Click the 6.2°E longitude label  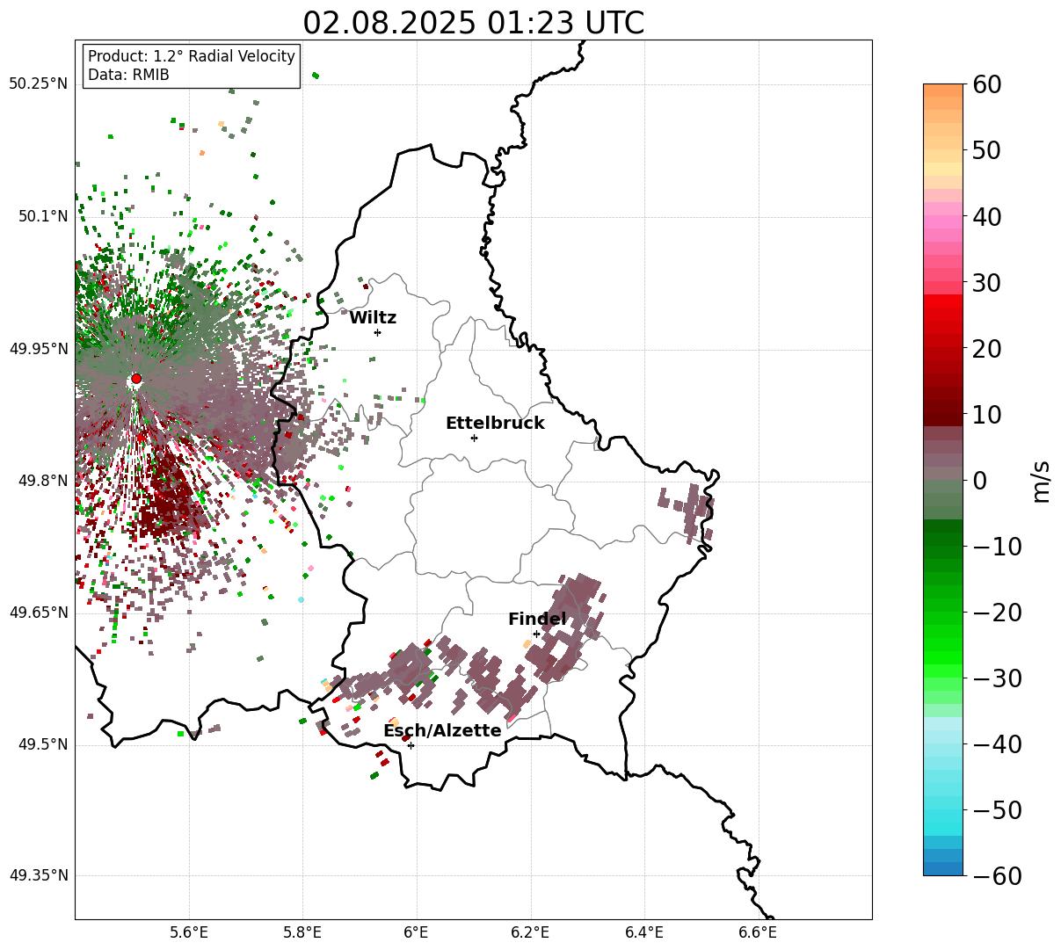pyautogui.click(x=530, y=932)
